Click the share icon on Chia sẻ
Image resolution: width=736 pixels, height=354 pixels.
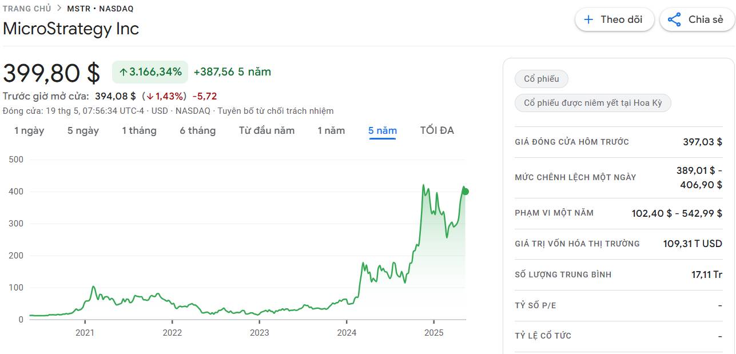(674, 19)
